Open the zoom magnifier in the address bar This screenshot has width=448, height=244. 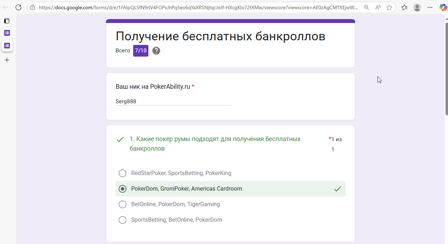coord(367,7)
